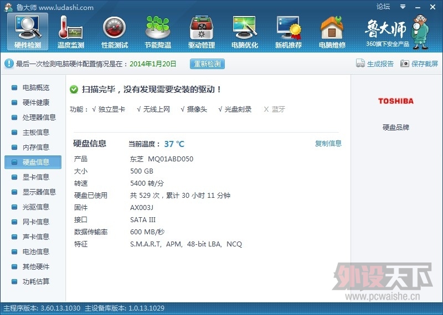Click the 独立显卡 feature label

(x=112, y=109)
